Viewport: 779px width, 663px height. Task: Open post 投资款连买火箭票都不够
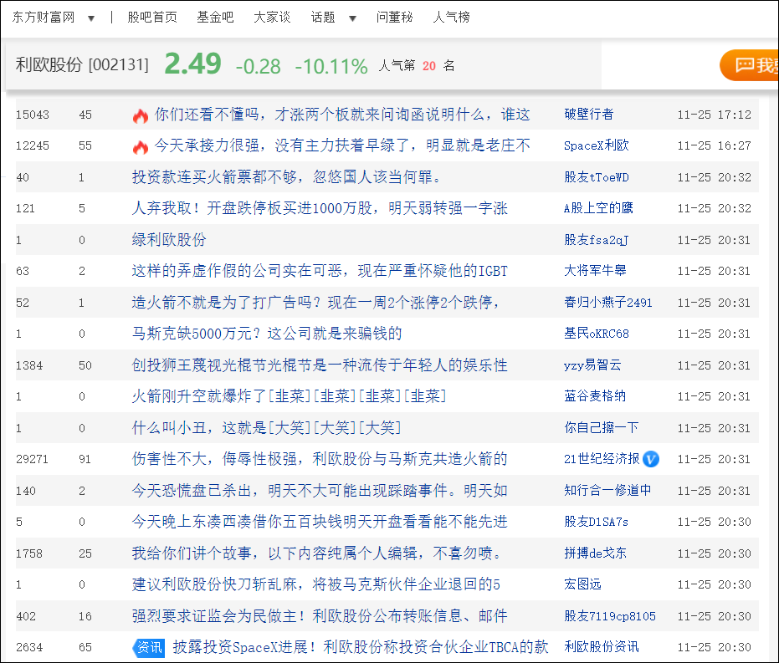(x=286, y=176)
